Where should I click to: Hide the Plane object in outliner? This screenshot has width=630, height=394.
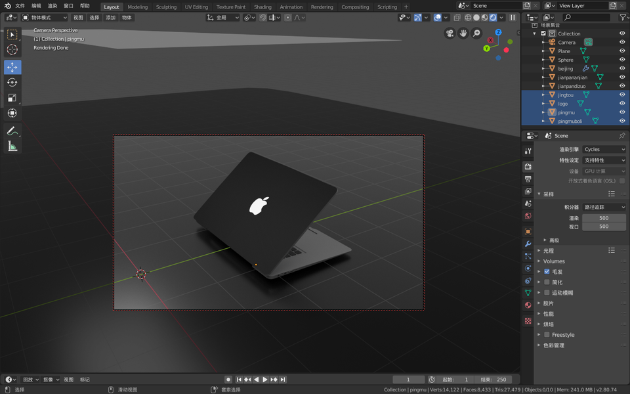(x=622, y=51)
